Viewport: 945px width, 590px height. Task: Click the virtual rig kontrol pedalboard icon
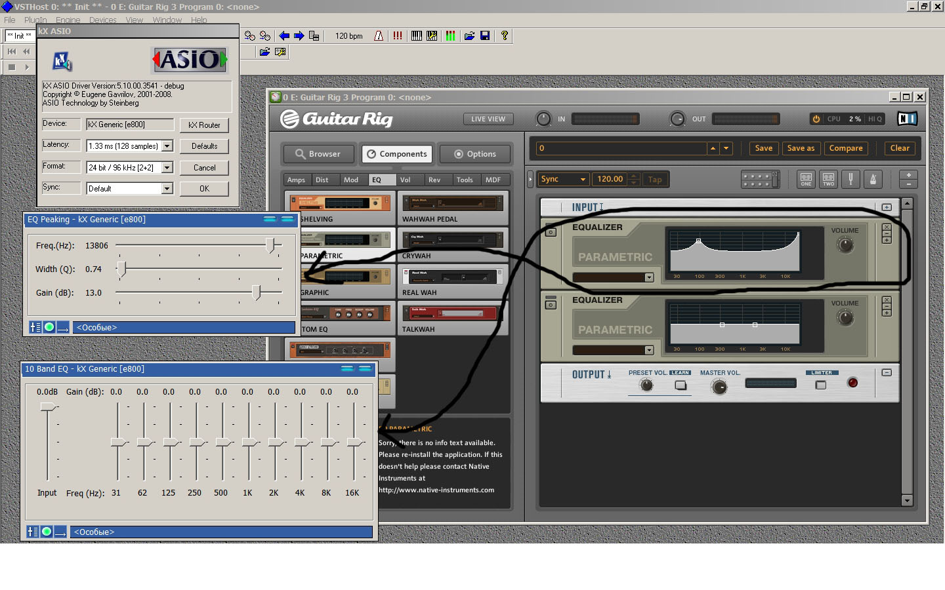pos(760,179)
